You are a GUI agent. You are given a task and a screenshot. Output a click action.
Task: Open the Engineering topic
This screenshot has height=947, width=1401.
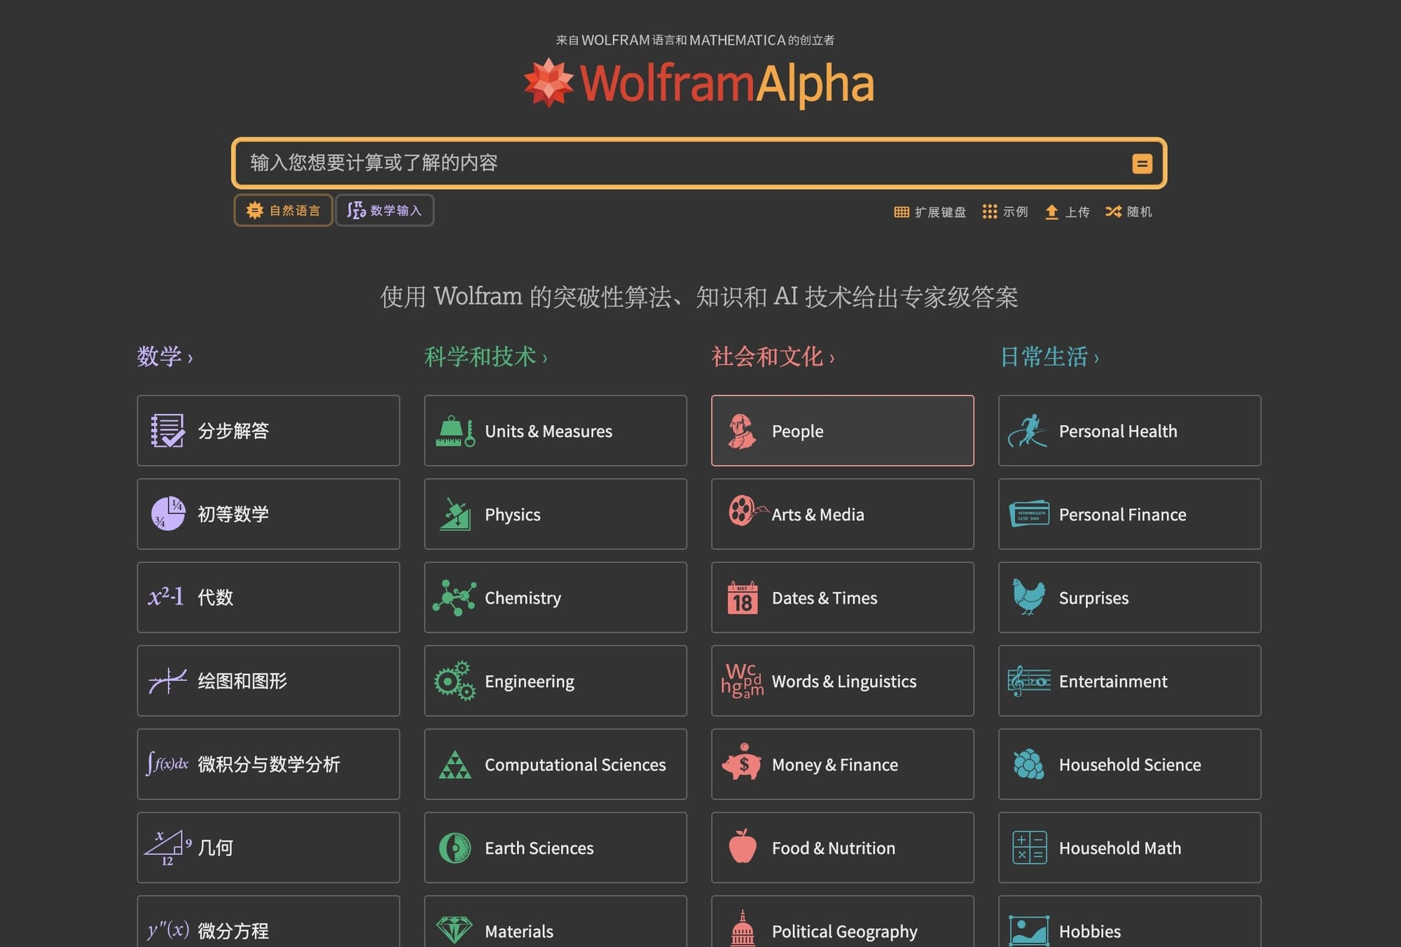tap(555, 680)
